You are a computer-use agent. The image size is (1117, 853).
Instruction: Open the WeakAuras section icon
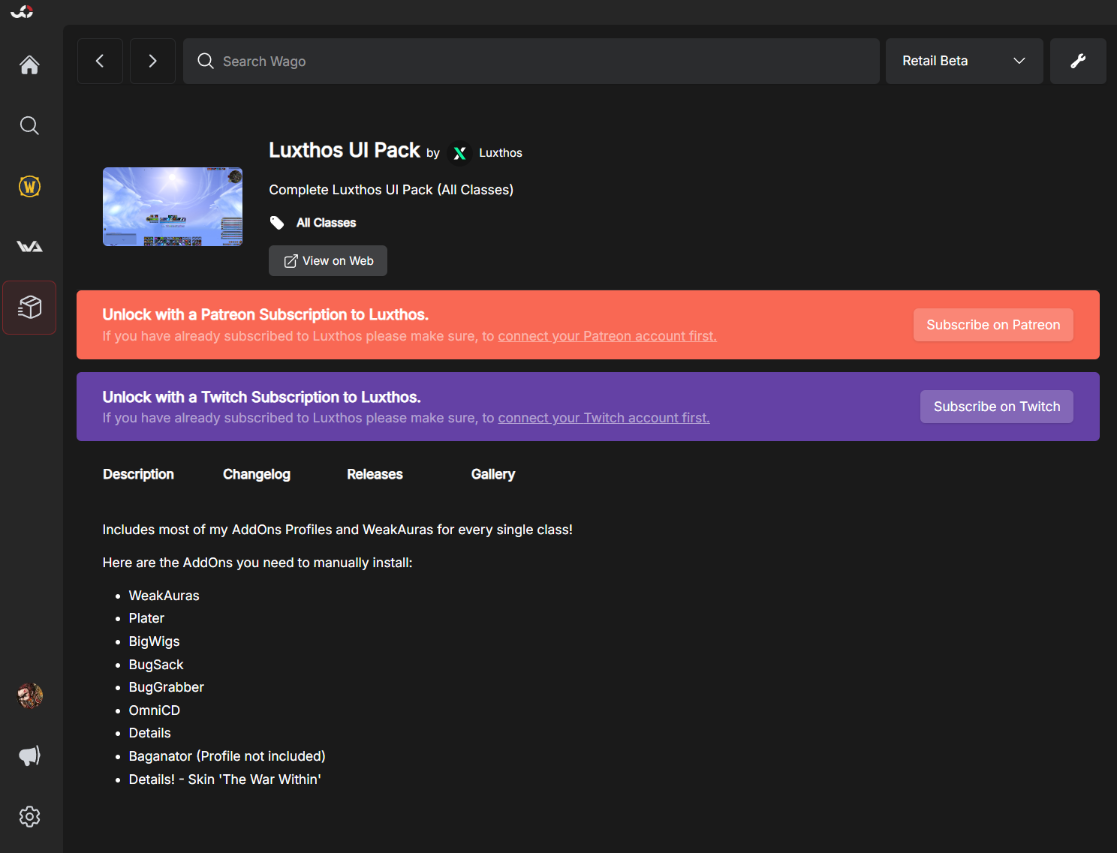pos(29,246)
